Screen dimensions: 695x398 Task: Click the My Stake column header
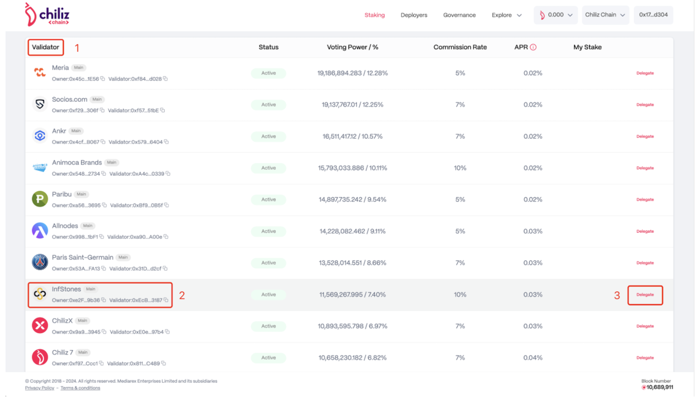click(587, 47)
